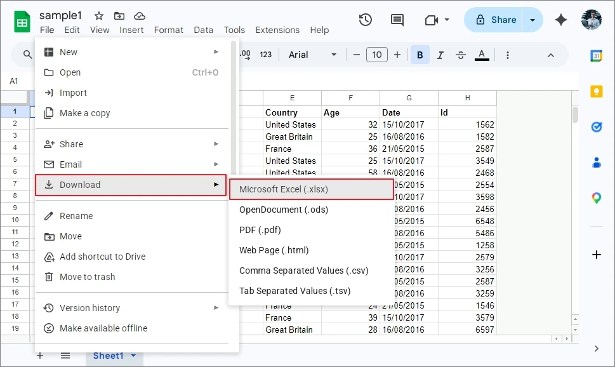Select Add shortcut to Drive
Screen dimensions: 615x367
(131, 257)
